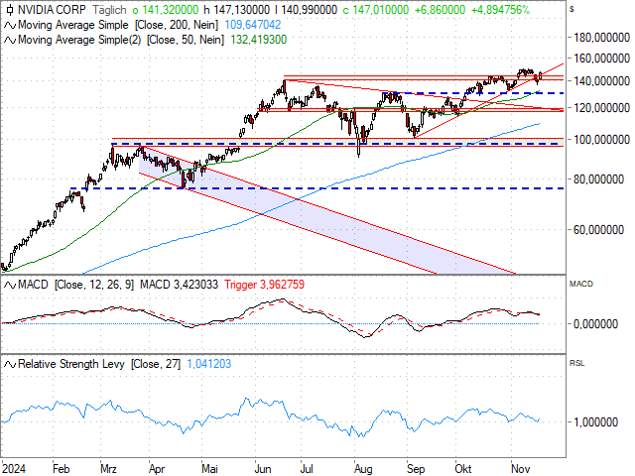Image resolution: width=635 pixels, height=476 pixels.
Task: Click the Feb time axis label
Action: [x=61, y=469]
